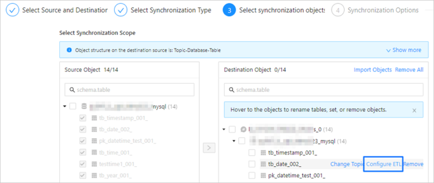Tick the destination pk_datetime_test_001_ checkbox
This screenshot has height=183, width=434.
click(x=252, y=176)
